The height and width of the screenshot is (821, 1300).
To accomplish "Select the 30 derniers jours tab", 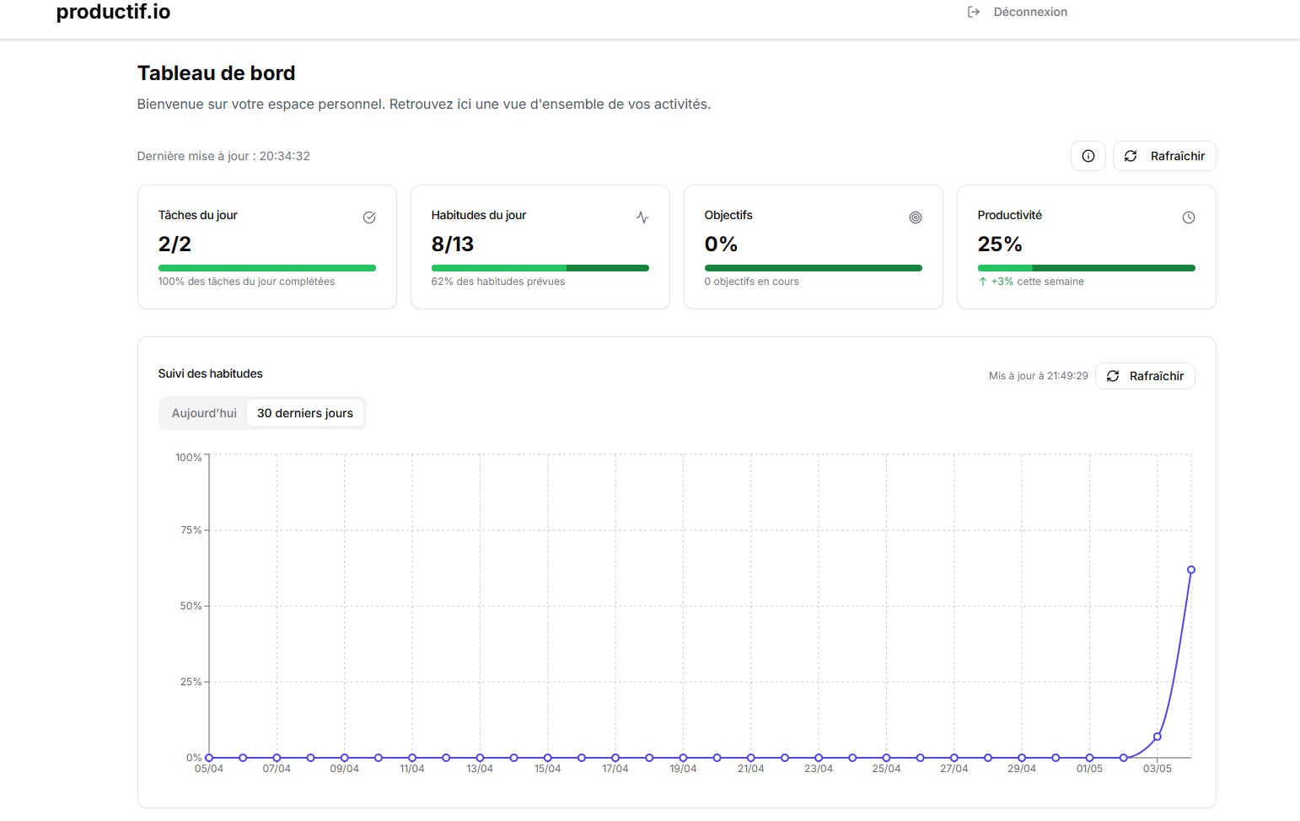I will [305, 413].
